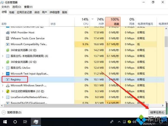Switch to the 用户 tab
This screenshot has width=168, height=126.
click(x=45, y=12)
